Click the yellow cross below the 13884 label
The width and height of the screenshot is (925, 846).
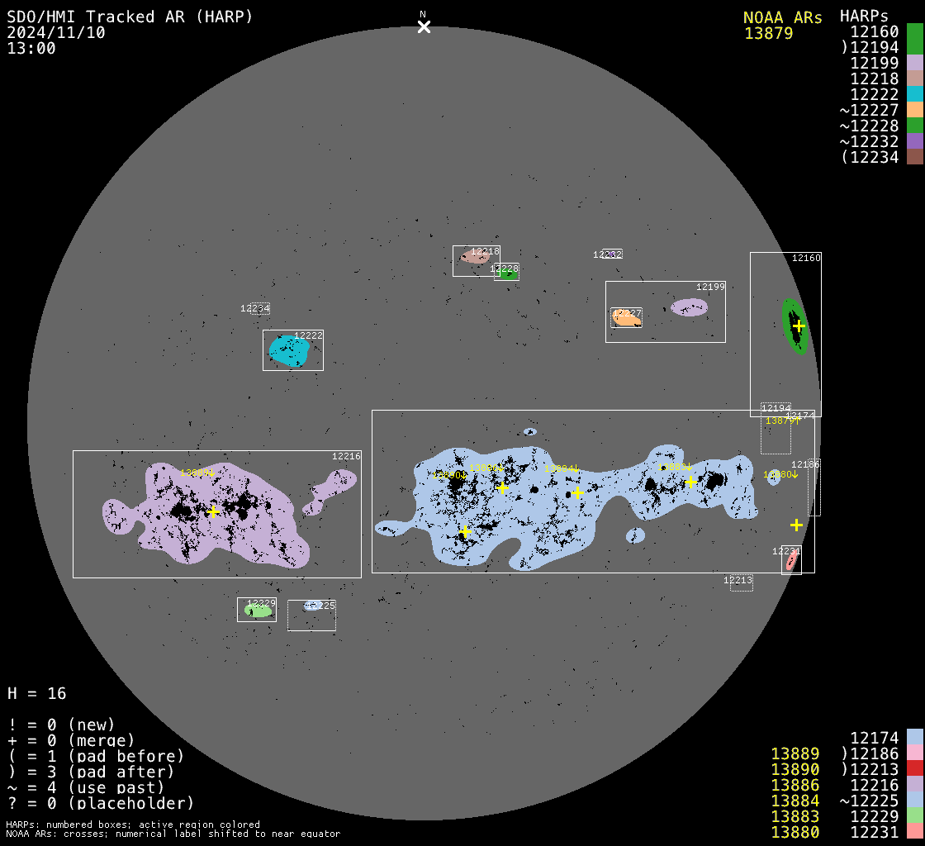click(x=577, y=492)
